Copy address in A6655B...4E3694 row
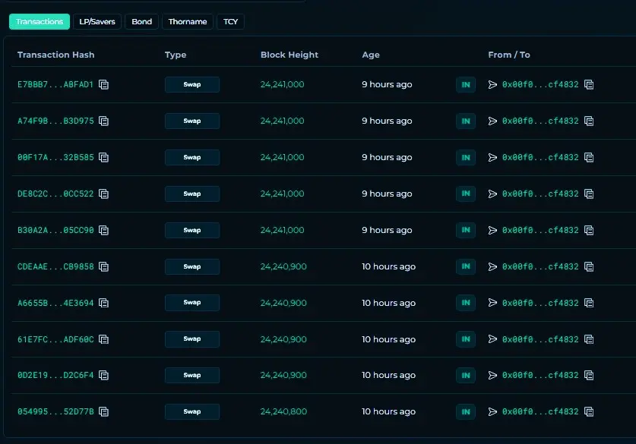636x444 pixels. coord(589,303)
